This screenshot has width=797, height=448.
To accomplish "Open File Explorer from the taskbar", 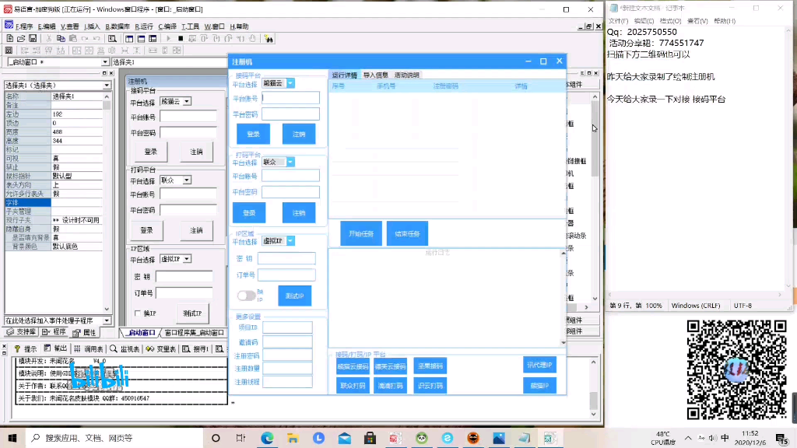I will [x=293, y=438].
